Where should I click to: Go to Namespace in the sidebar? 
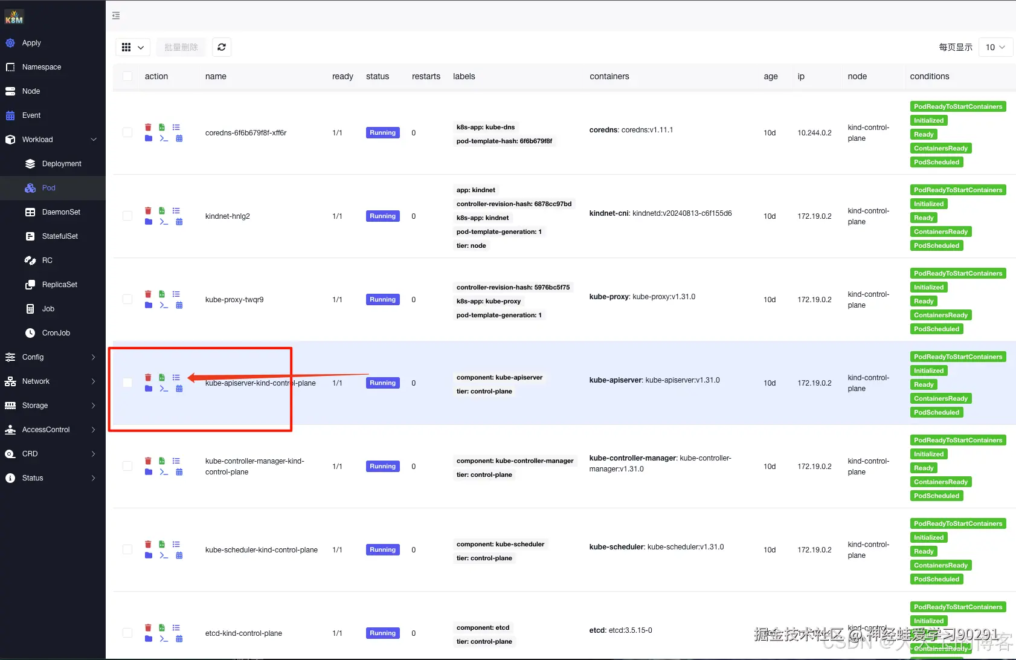[53, 67]
